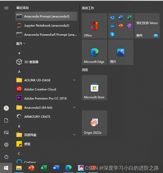Open the Microsoft Store tile
The height and width of the screenshot is (173, 163).
pyautogui.click(x=95, y=88)
